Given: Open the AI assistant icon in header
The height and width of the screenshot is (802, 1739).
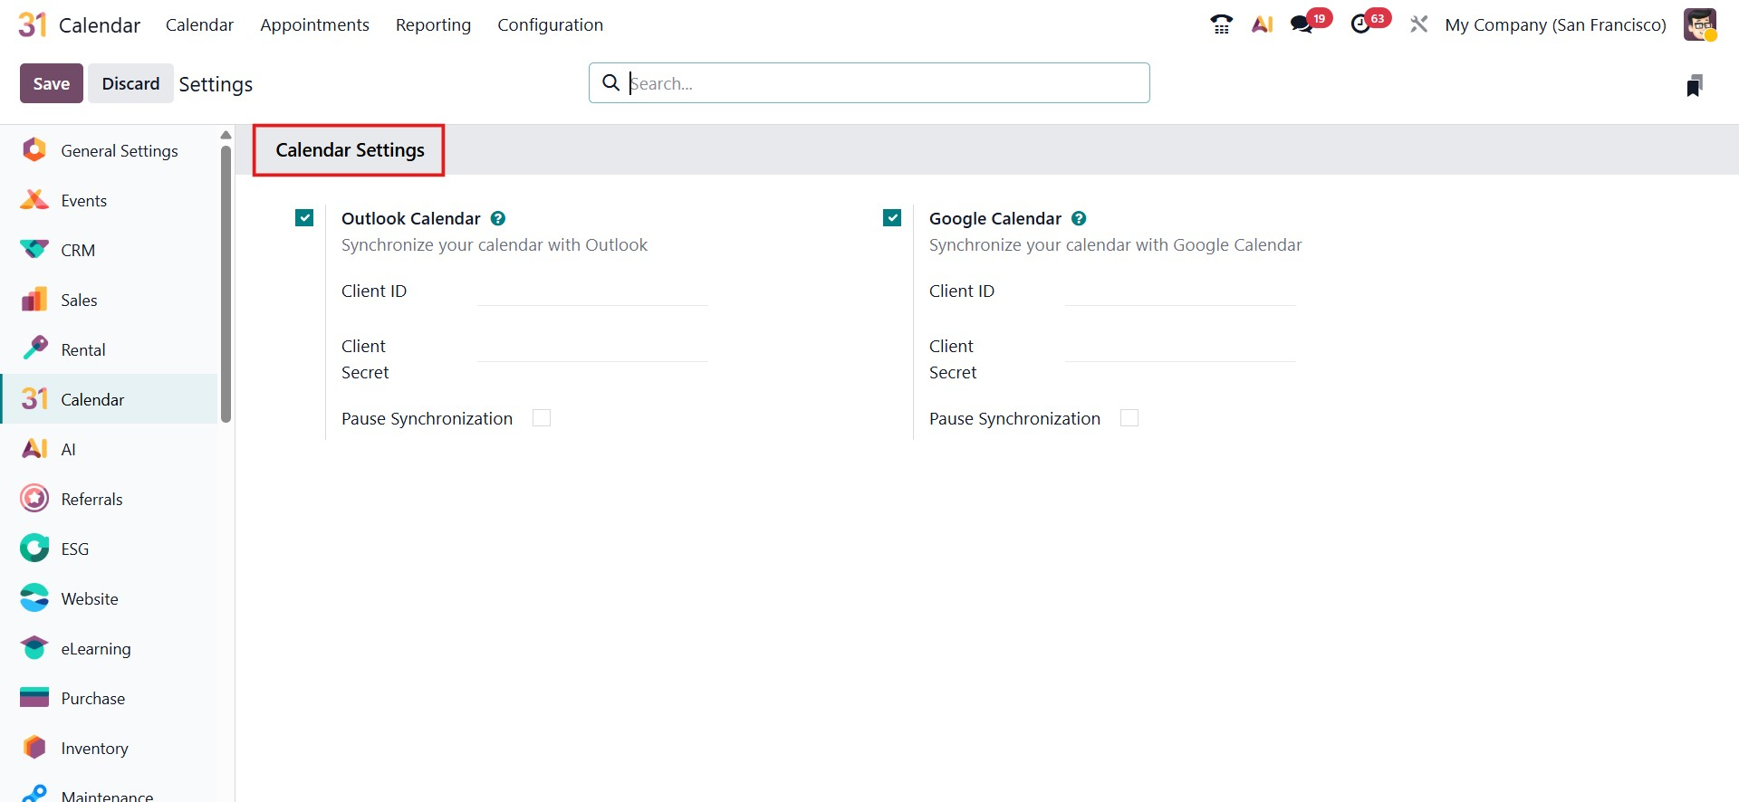Looking at the screenshot, I should pyautogui.click(x=1262, y=24).
